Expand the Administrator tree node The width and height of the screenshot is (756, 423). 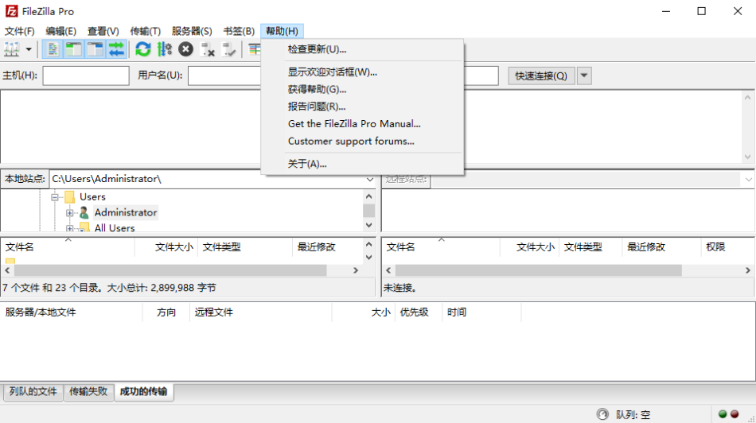(x=70, y=212)
